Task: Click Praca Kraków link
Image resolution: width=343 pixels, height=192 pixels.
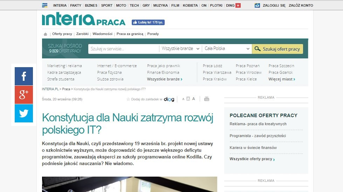Action: point(214,79)
